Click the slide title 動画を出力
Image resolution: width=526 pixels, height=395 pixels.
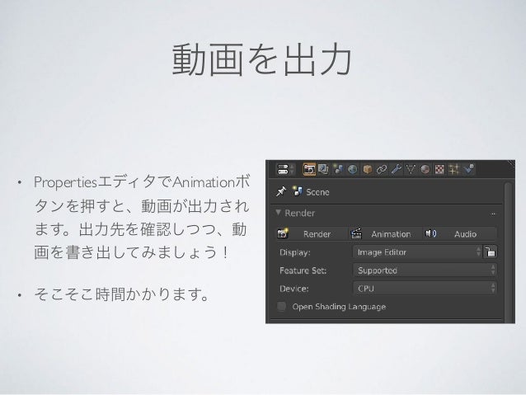coord(262,59)
